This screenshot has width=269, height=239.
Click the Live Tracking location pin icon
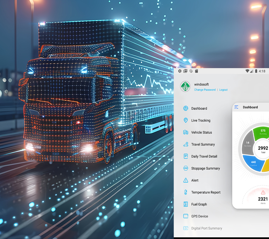coord(186,120)
